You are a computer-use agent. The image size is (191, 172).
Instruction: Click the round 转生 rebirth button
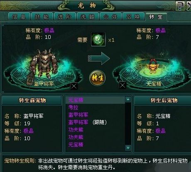[x=98, y=78]
